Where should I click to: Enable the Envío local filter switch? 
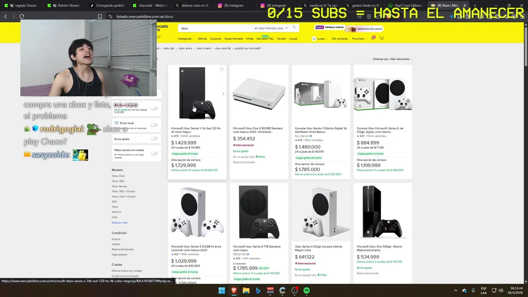[154, 125]
